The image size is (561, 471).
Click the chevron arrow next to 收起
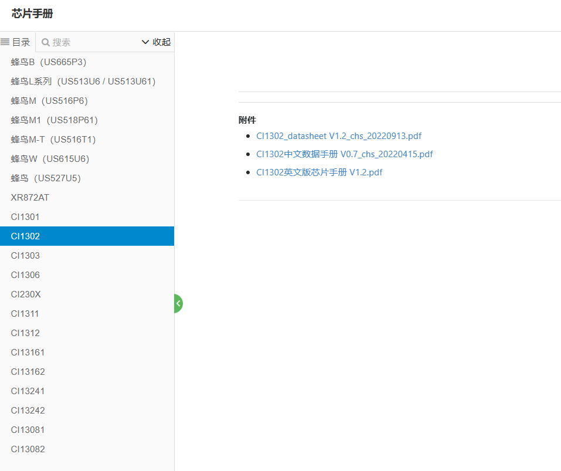[x=145, y=42]
